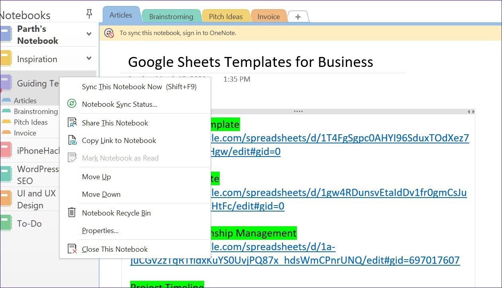Choose Close This Notebook
Image resolution: width=502 pixels, height=288 pixels.
coord(135,249)
